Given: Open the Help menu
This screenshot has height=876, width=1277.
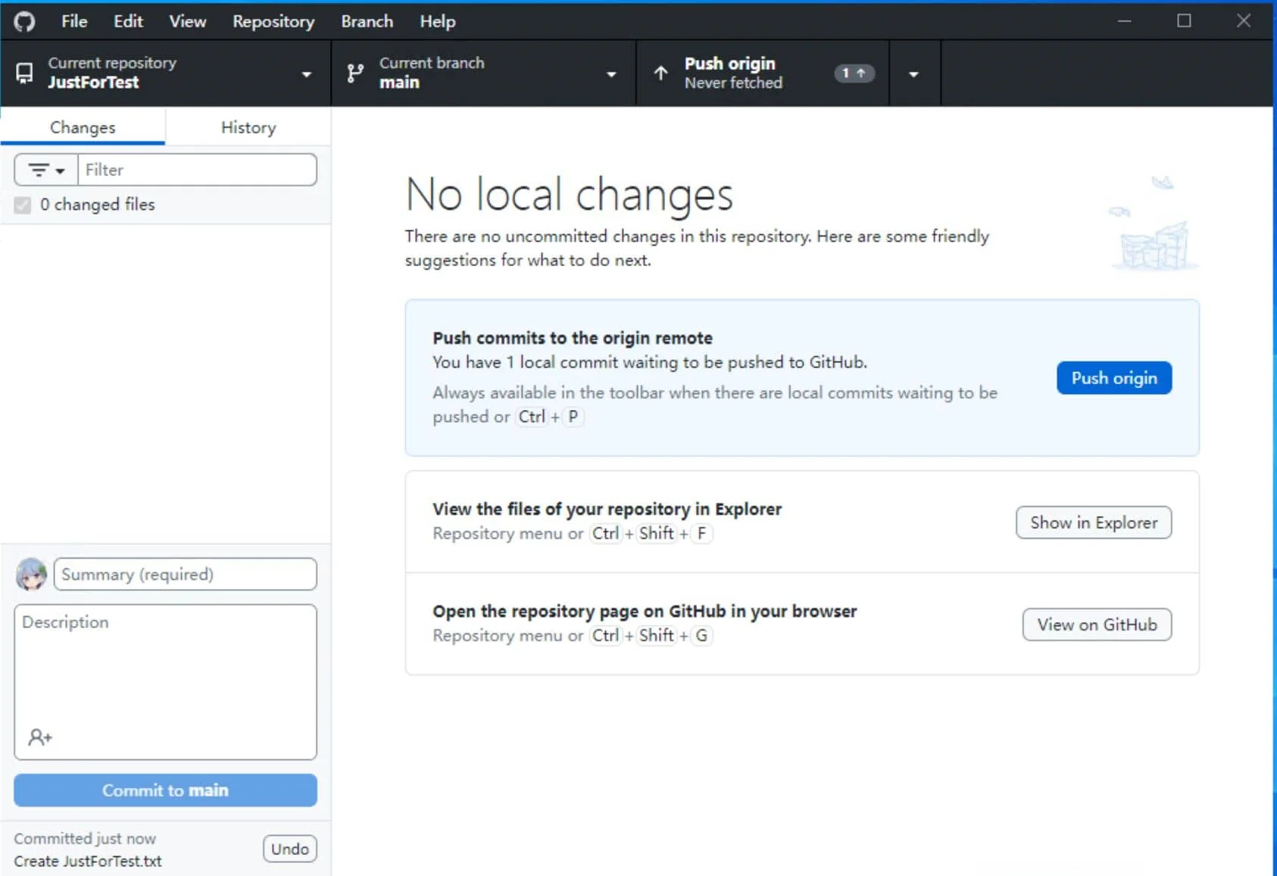Looking at the screenshot, I should pos(438,21).
